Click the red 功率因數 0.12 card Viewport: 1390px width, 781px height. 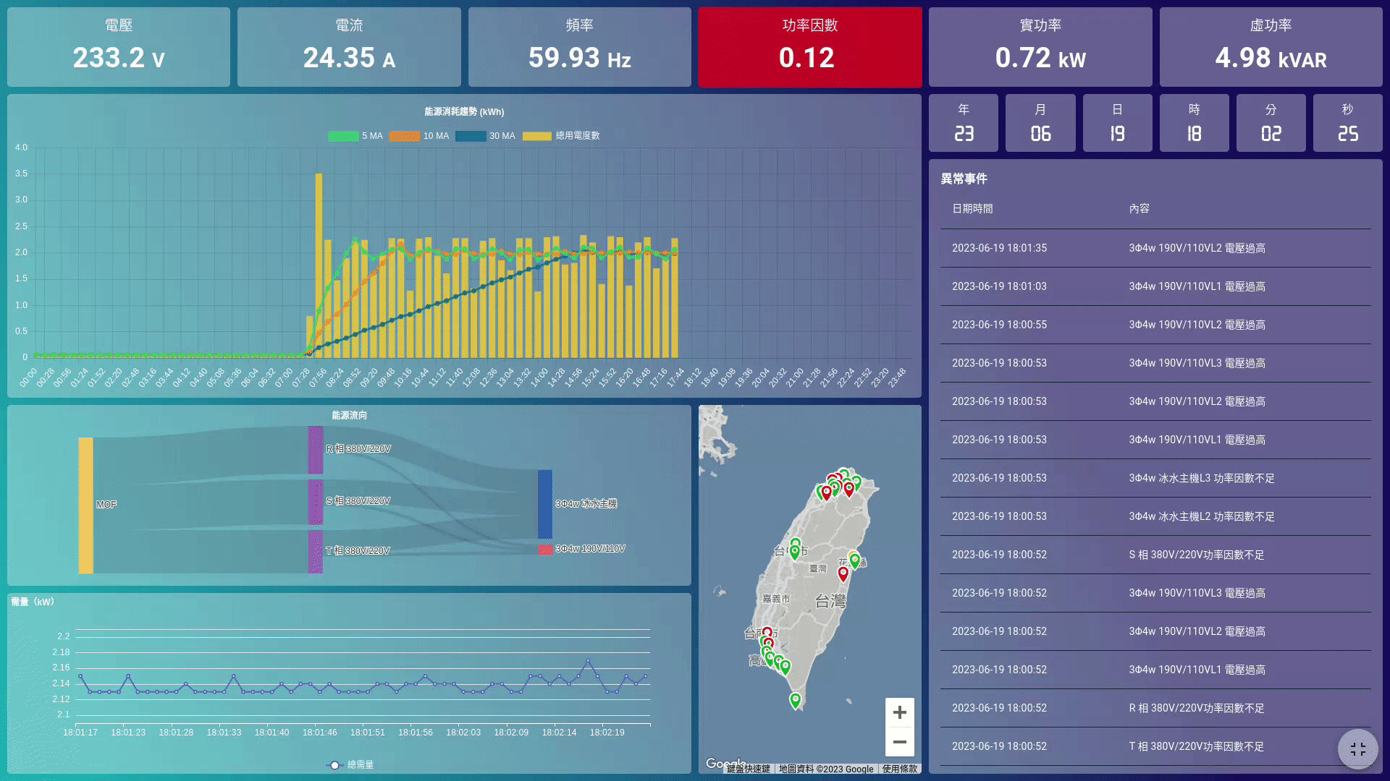click(809, 47)
